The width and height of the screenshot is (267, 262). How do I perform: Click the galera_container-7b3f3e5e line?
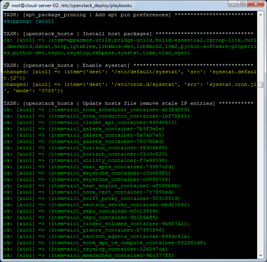[84, 129]
